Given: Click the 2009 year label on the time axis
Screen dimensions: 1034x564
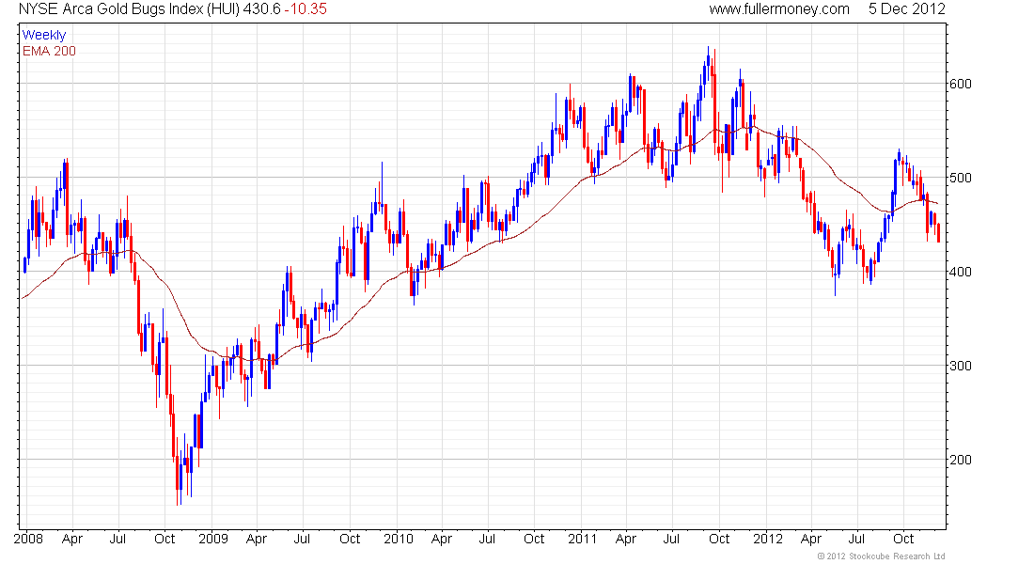Looking at the screenshot, I should point(213,539).
